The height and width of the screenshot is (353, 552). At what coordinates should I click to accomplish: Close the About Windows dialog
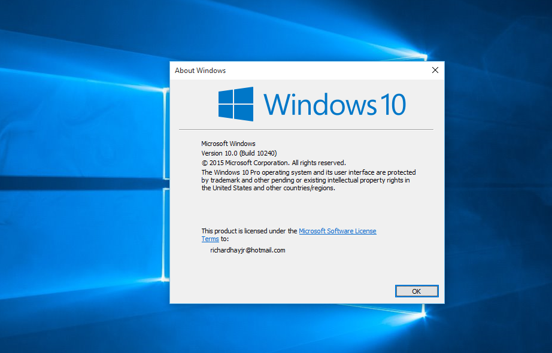435,70
